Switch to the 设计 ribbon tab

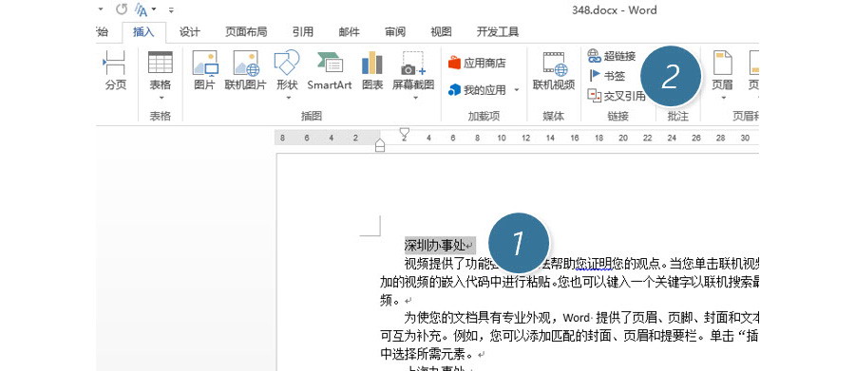click(x=190, y=32)
